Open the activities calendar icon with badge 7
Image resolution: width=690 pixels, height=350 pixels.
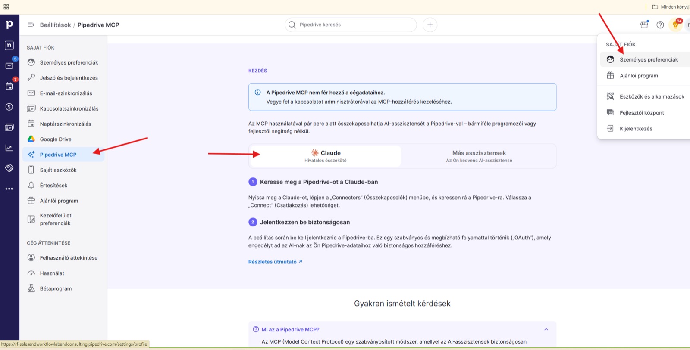coord(9,86)
